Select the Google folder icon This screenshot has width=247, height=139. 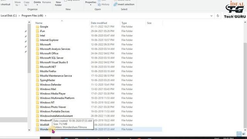point(37,27)
